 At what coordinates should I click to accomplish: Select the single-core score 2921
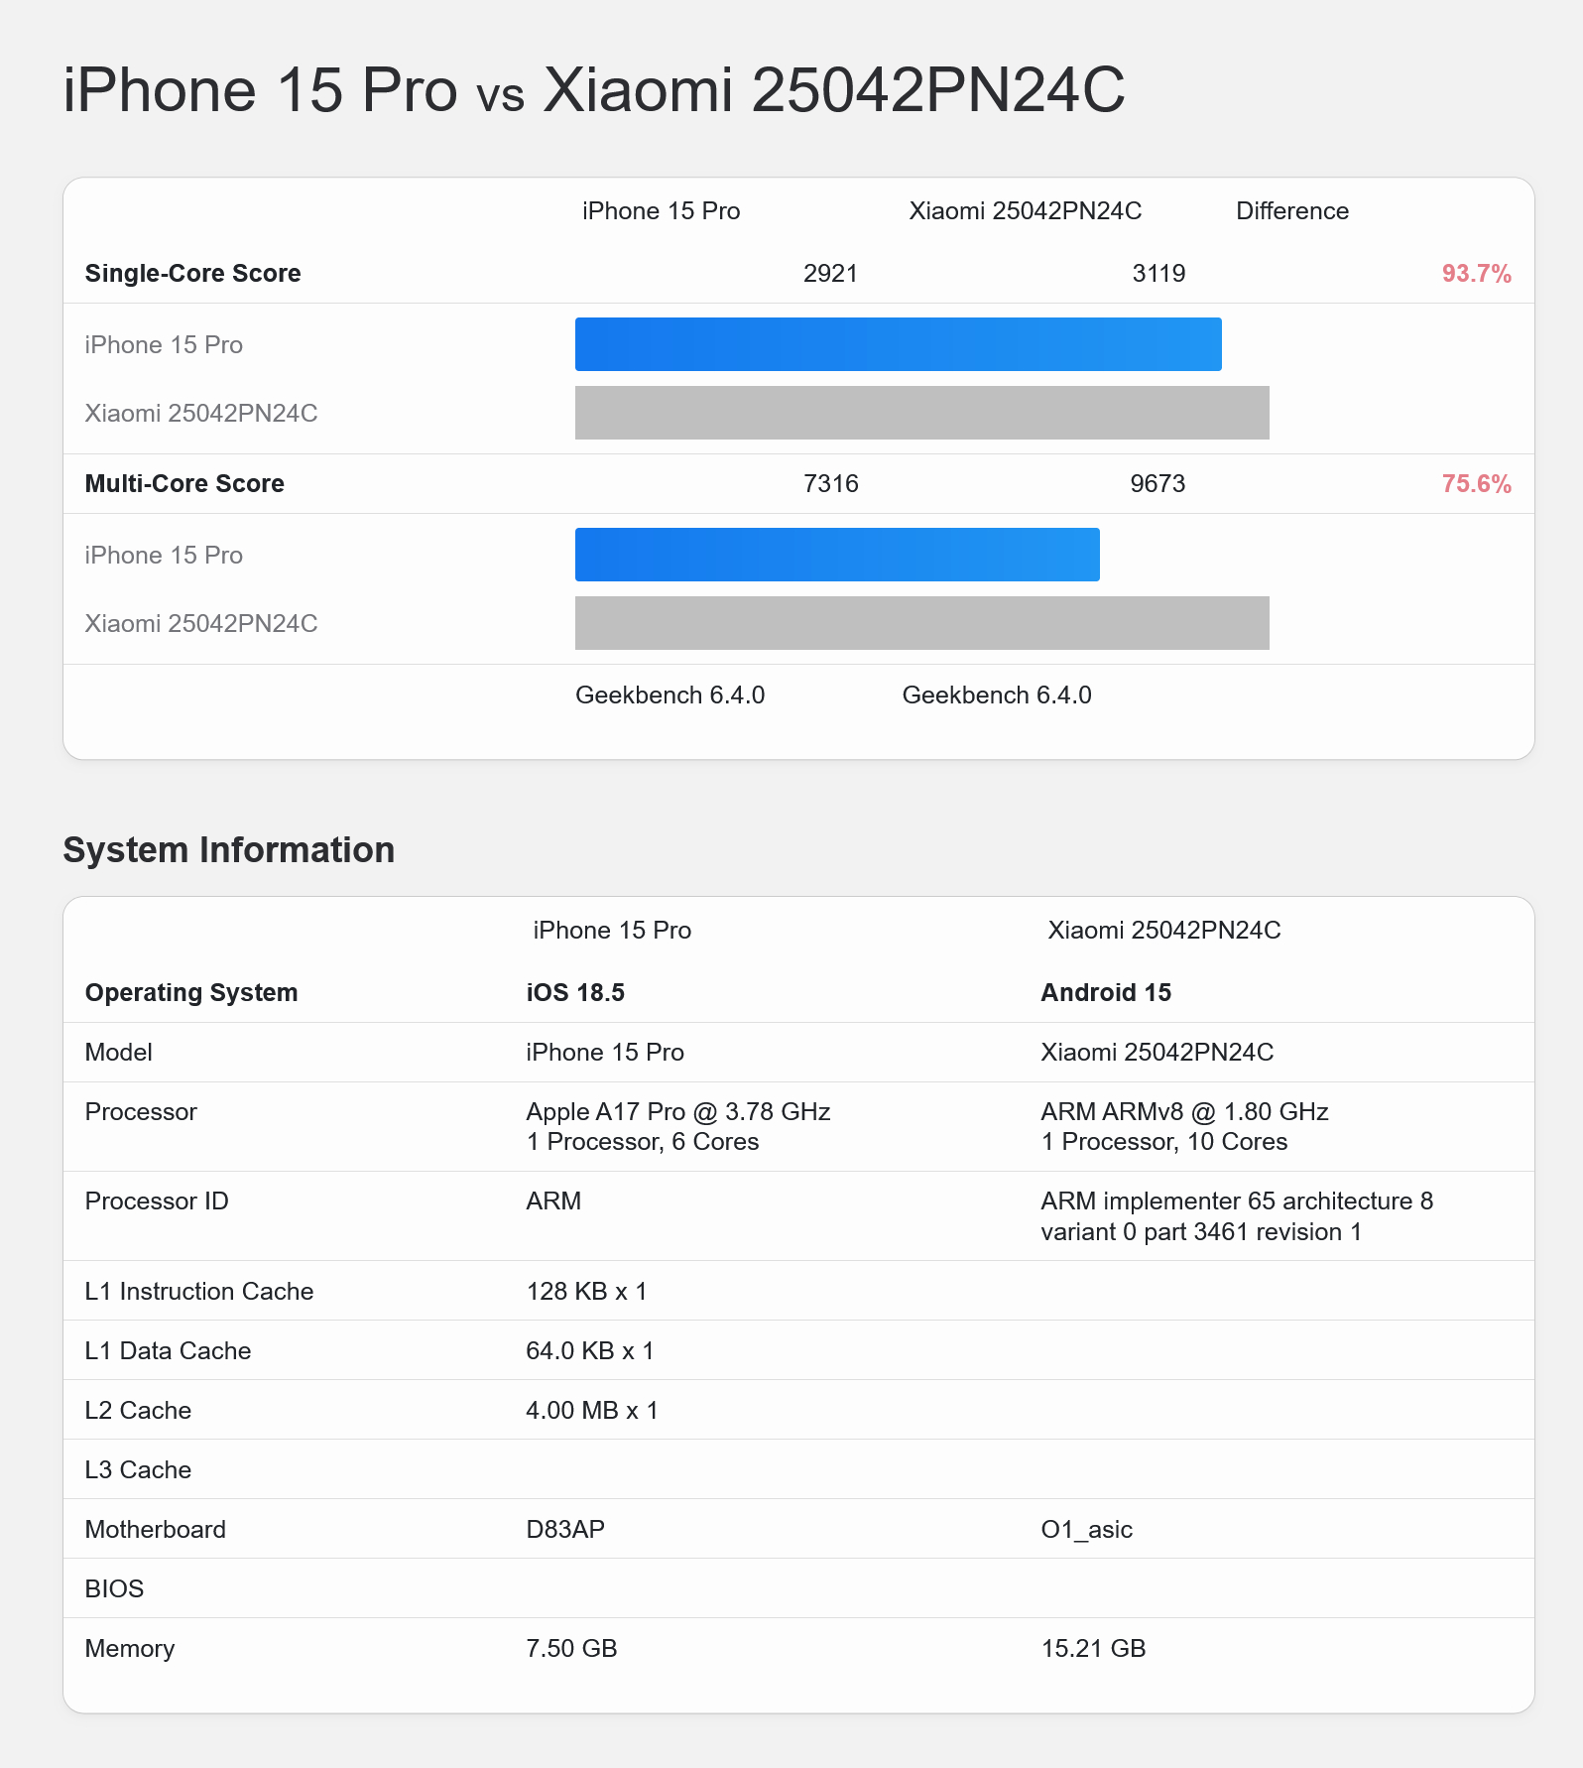[x=830, y=274]
